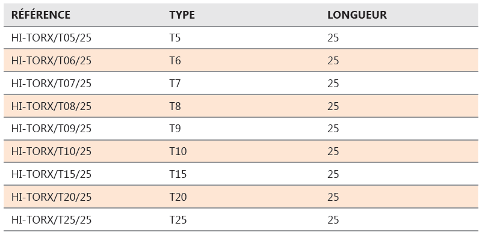Click the T15 type cell
Screen dimensions: 482x235
pos(178,174)
